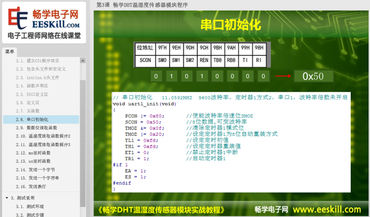Screen dimensions: 370x217
Task: Collapse section 3 测试说明 triangle
Action: (x=7, y=198)
